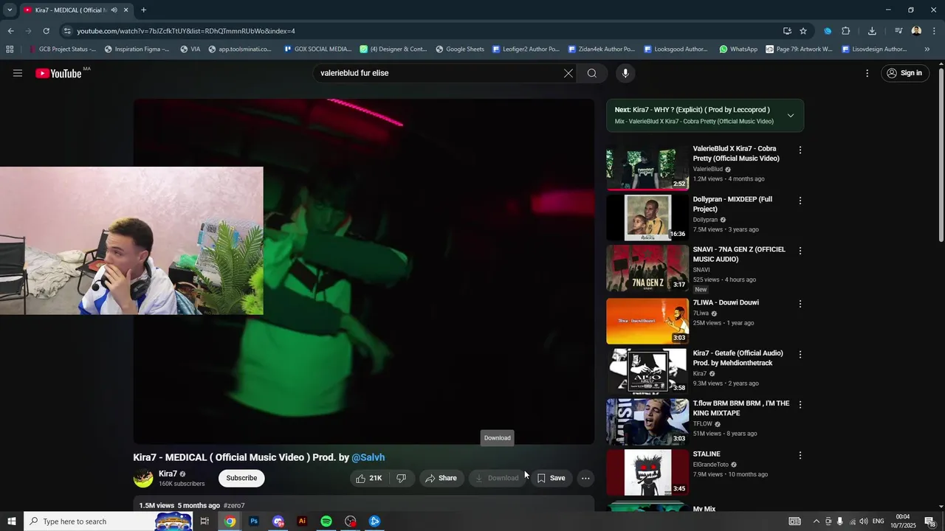Screen dimensions: 945x531
Task: Clear the search box with the X
Action: point(568,73)
